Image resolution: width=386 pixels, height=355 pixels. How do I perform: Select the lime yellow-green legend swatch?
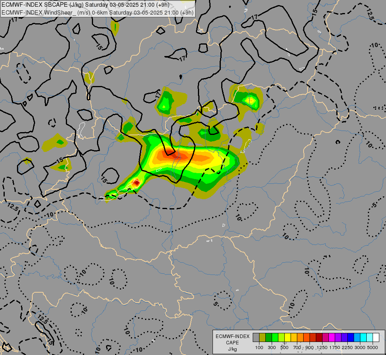pos(282,337)
